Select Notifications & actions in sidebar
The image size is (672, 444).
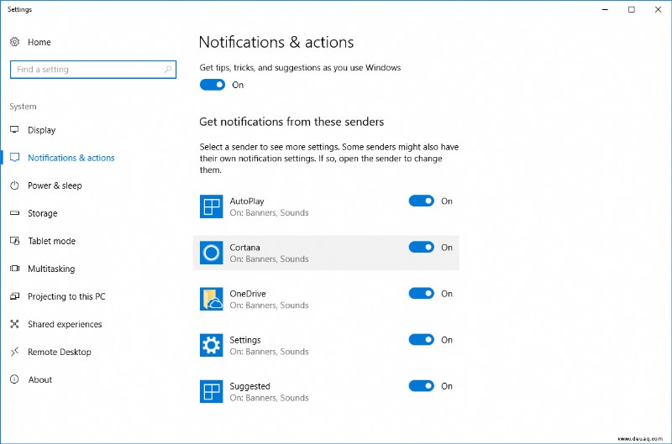[71, 158]
